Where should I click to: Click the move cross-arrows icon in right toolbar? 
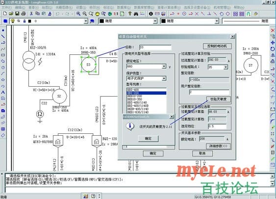(x=273, y=43)
